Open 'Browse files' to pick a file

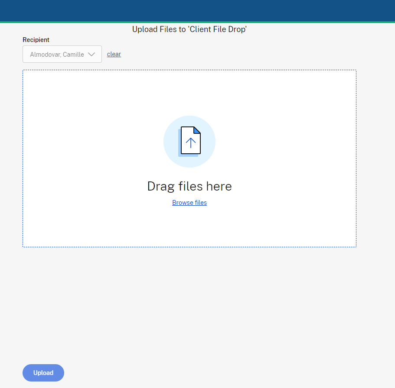coord(189,202)
